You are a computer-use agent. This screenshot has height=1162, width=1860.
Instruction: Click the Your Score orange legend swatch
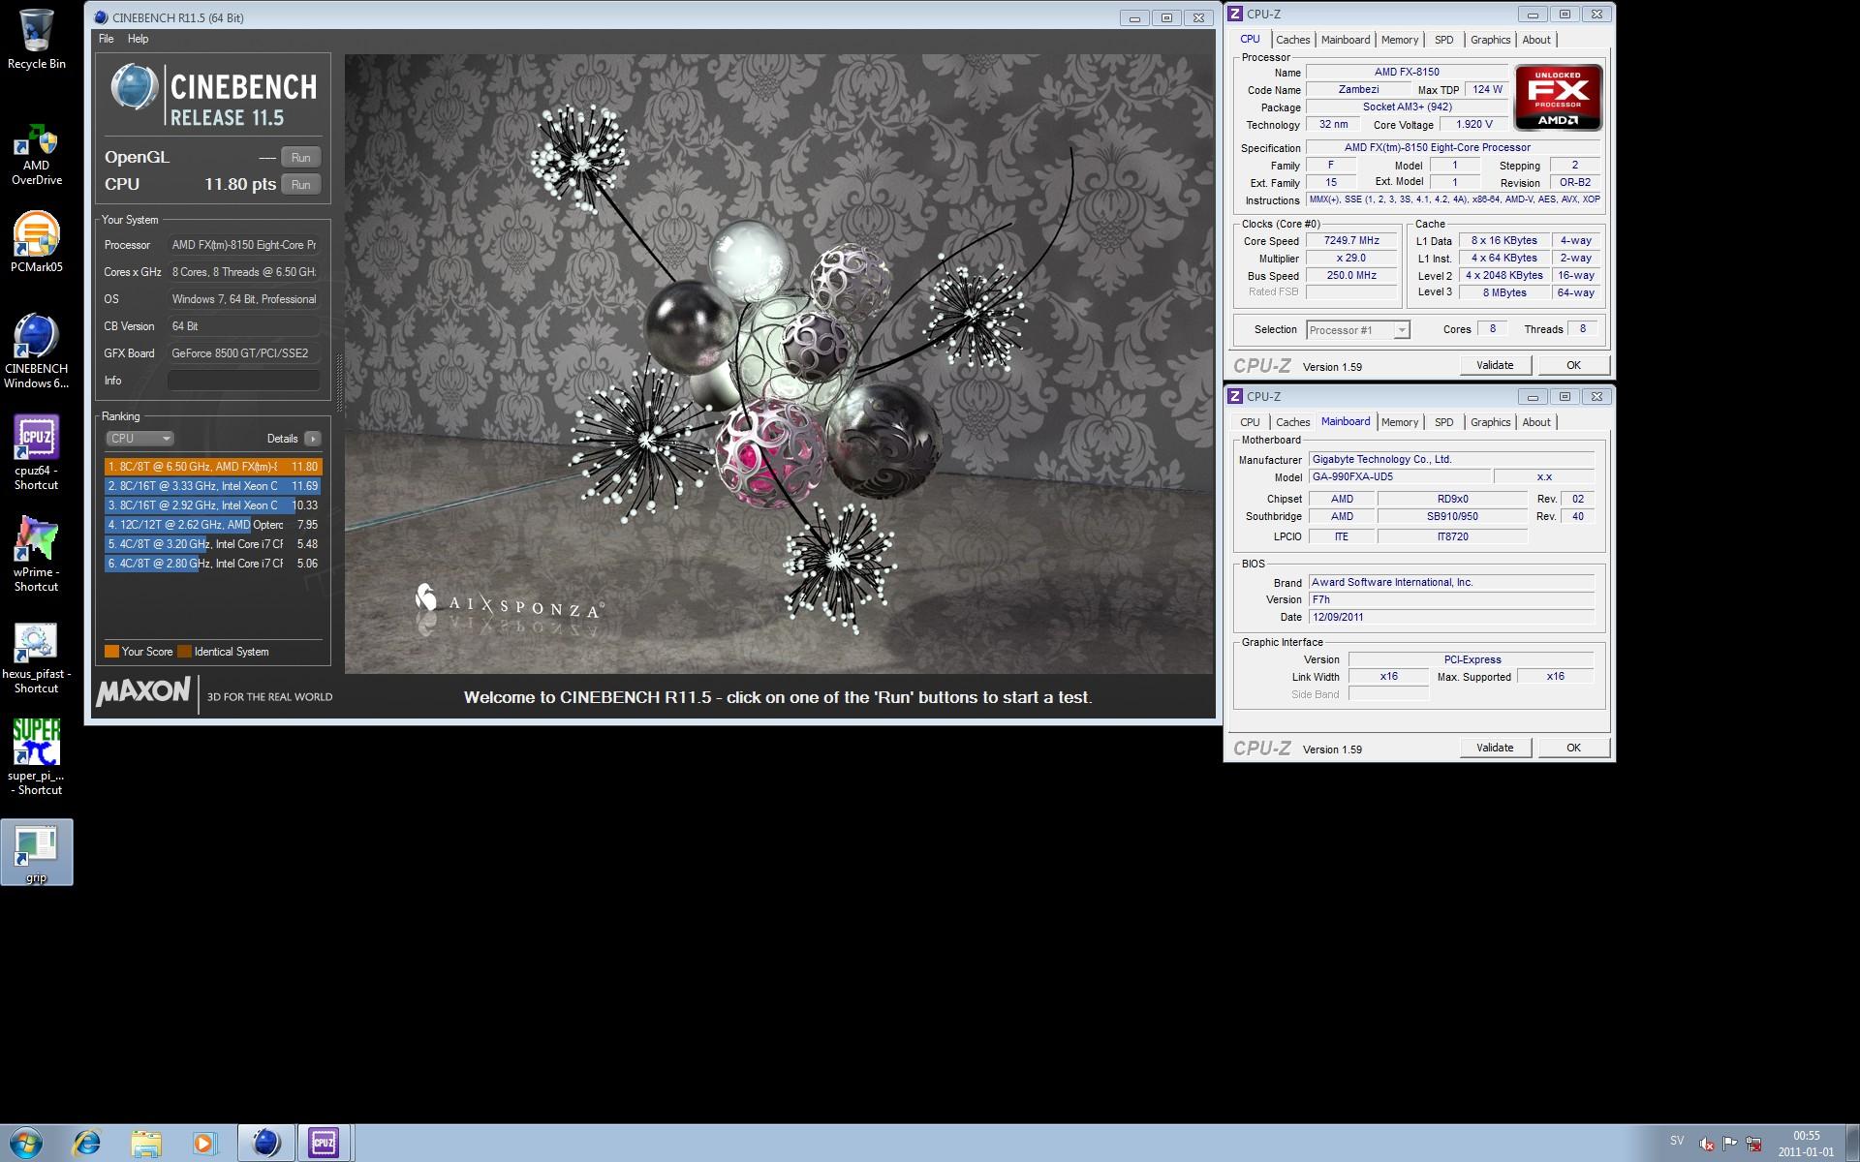click(111, 652)
